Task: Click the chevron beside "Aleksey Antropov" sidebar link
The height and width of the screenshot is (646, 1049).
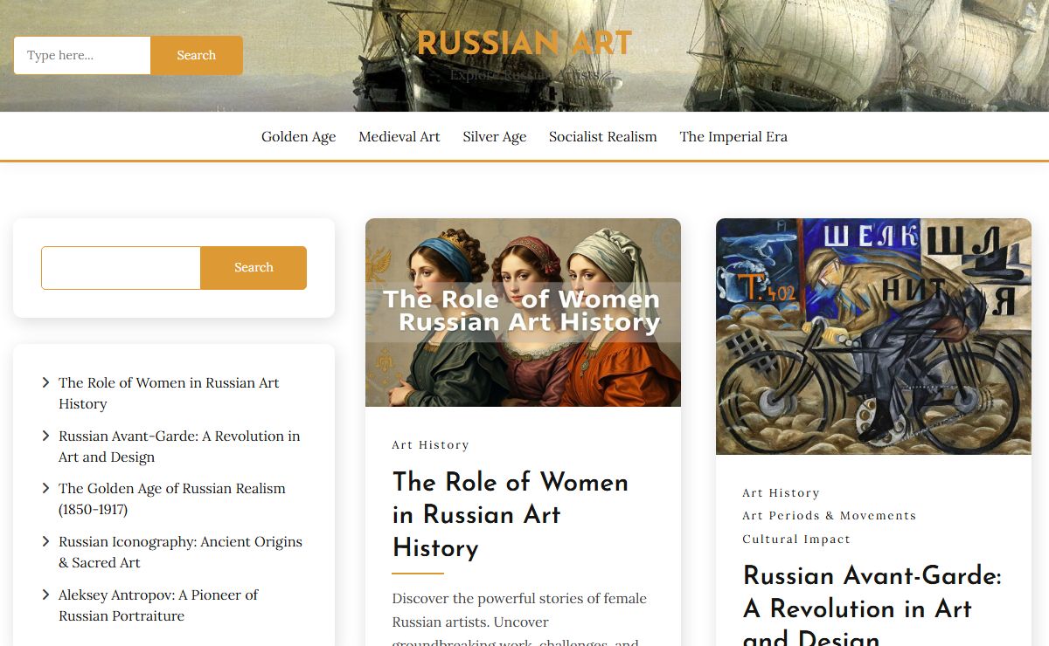Action: (x=45, y=594)
